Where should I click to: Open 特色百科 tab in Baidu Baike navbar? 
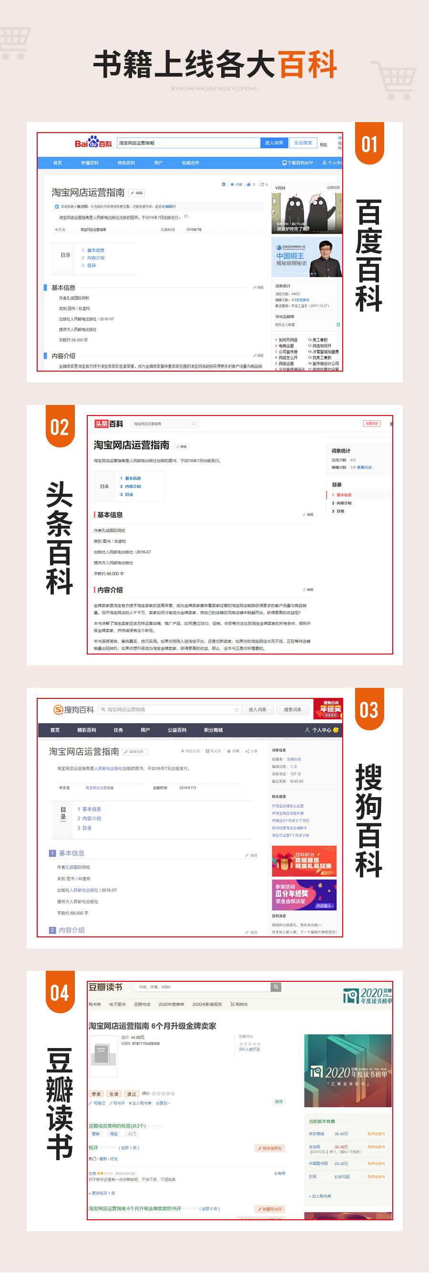point(126,163)
